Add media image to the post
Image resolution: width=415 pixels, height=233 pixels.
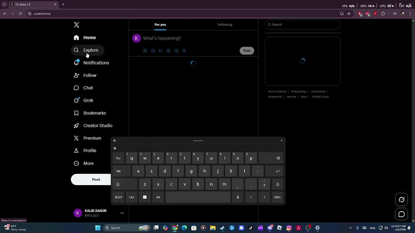coord(145,51)
